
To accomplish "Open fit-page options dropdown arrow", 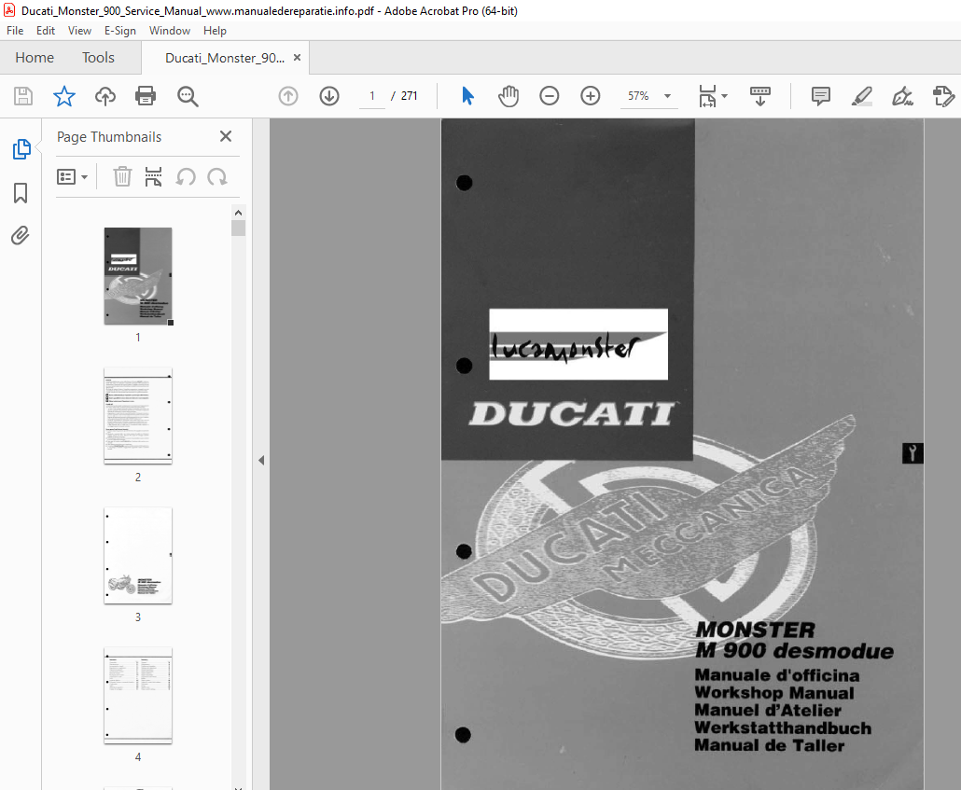I will tap(724, 96).
